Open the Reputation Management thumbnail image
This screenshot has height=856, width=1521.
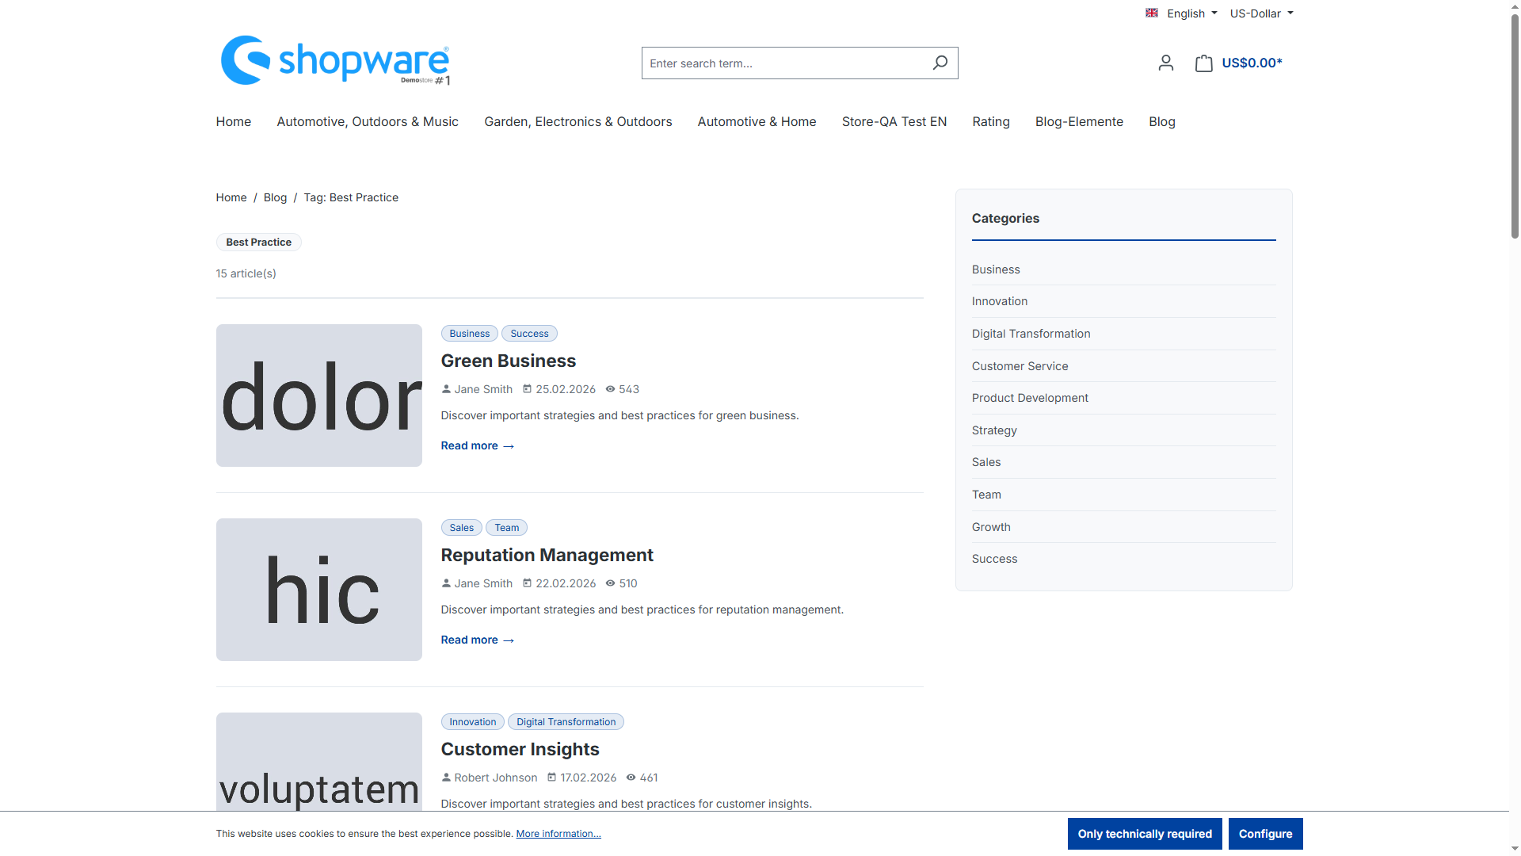click(318, 590)
